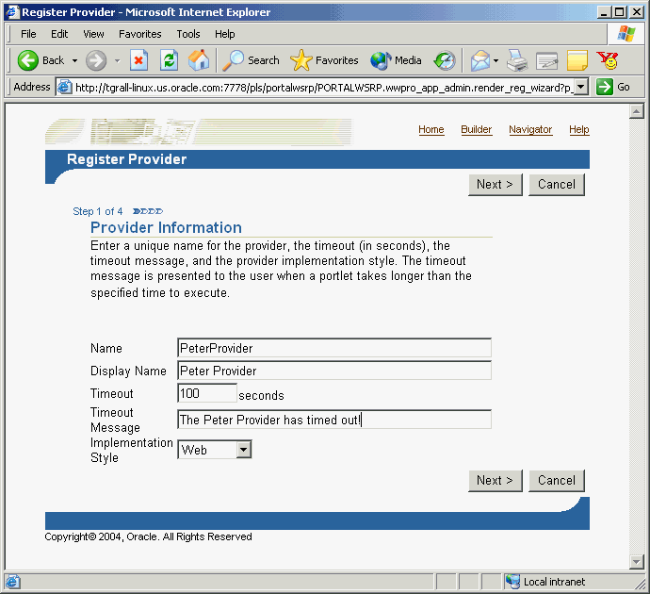The image size is (650, 594).
Task: Click the lower Cancel button
Action: 557,480
